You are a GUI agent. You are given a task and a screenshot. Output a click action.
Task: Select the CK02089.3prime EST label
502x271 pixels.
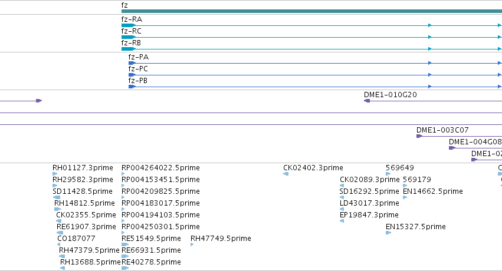coord(369,180)
